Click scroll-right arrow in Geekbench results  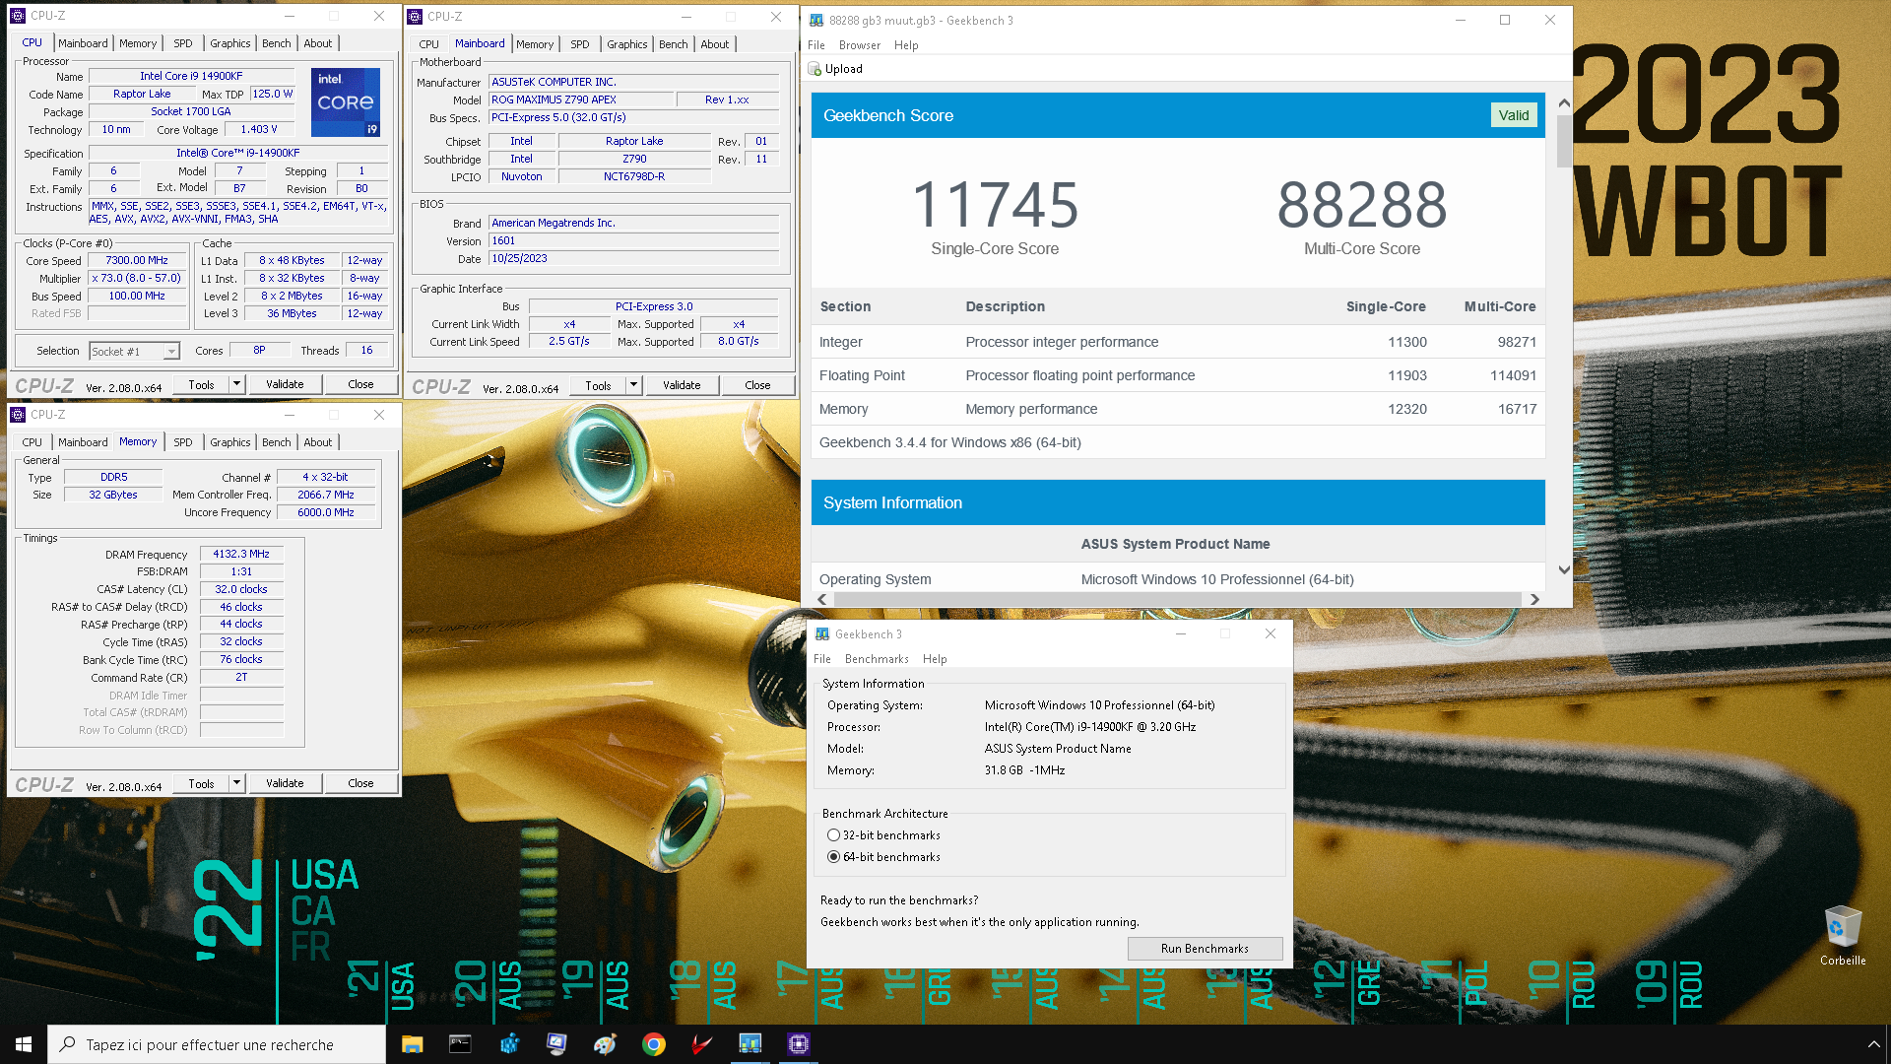[1533, 600]
